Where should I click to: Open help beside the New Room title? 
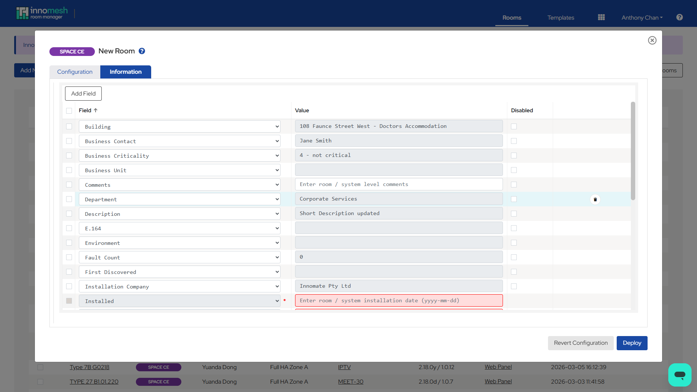142,51
